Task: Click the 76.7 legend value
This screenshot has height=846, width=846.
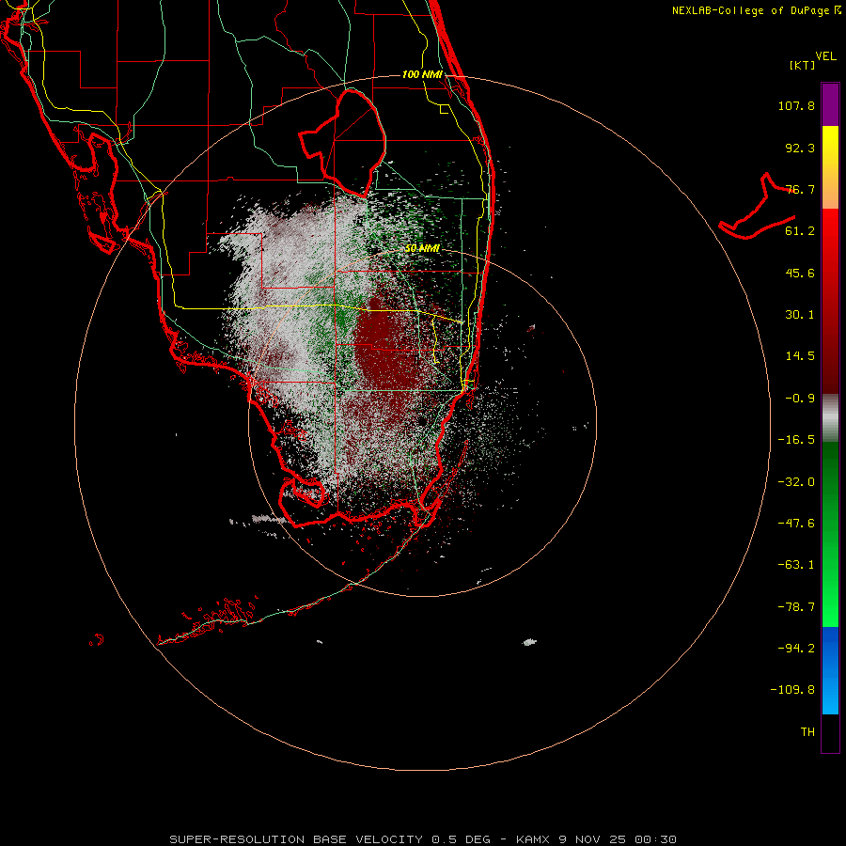Action: tap(800, 189)
